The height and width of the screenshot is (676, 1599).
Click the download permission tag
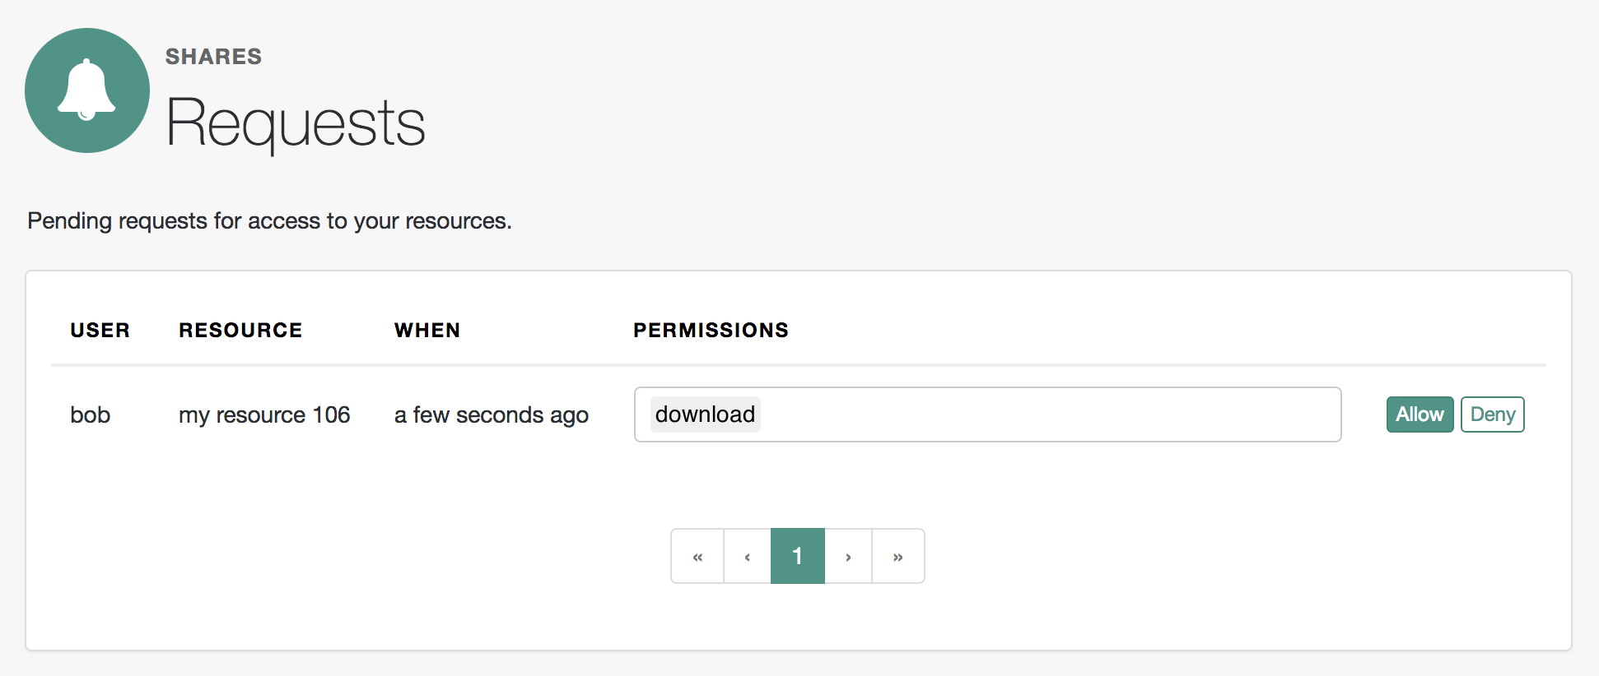pyautogui.click(x=704, y=414)
